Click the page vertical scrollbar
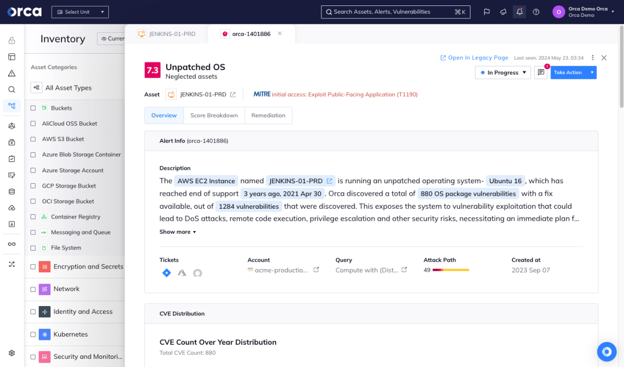 pos(621,66)
